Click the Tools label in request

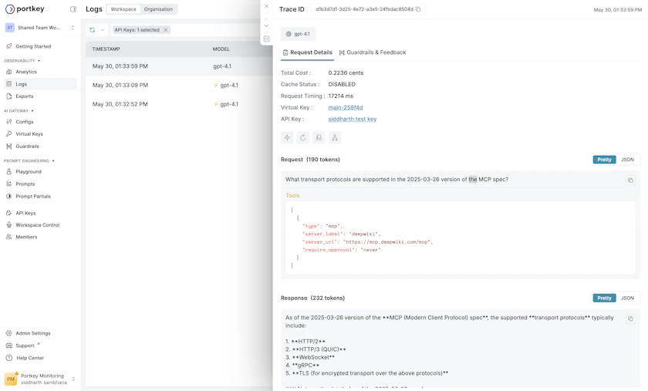(292, 196)
